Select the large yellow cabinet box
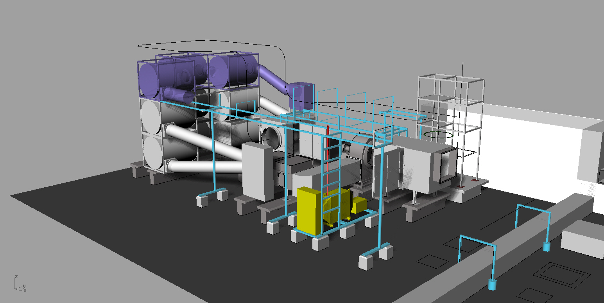 coord(310,211)
